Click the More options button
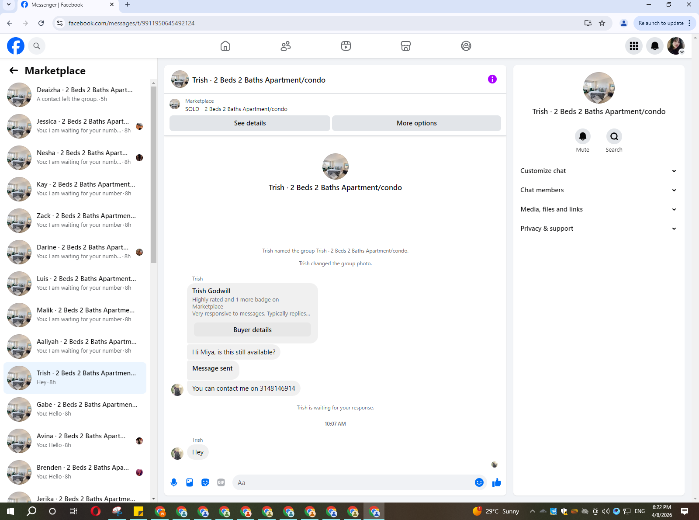Viewport: 699px width, 520px height. pos(417,123)
